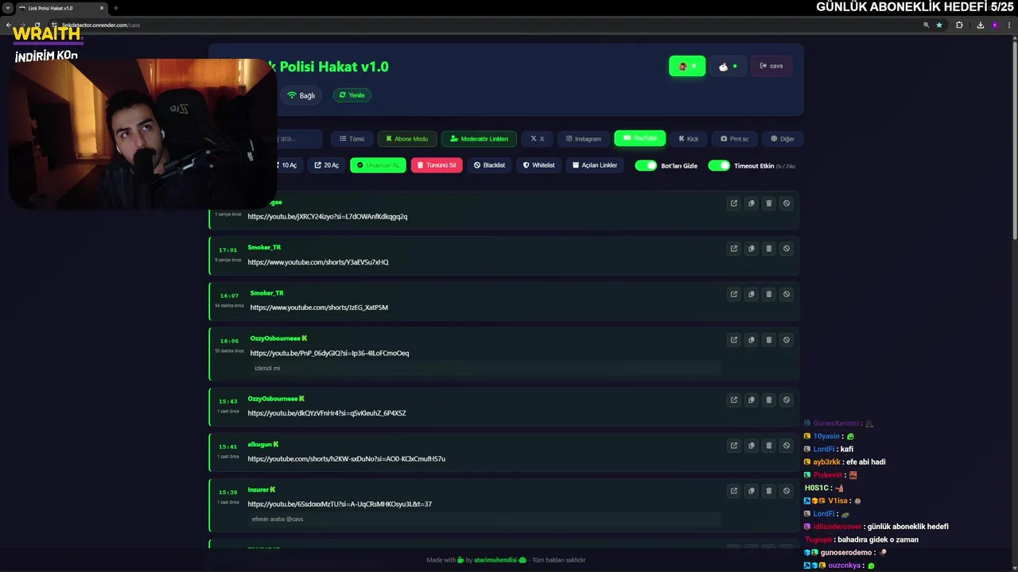
Task: Close the Link Polisi Hakat browser tab
Action: (x=102, y=8)
